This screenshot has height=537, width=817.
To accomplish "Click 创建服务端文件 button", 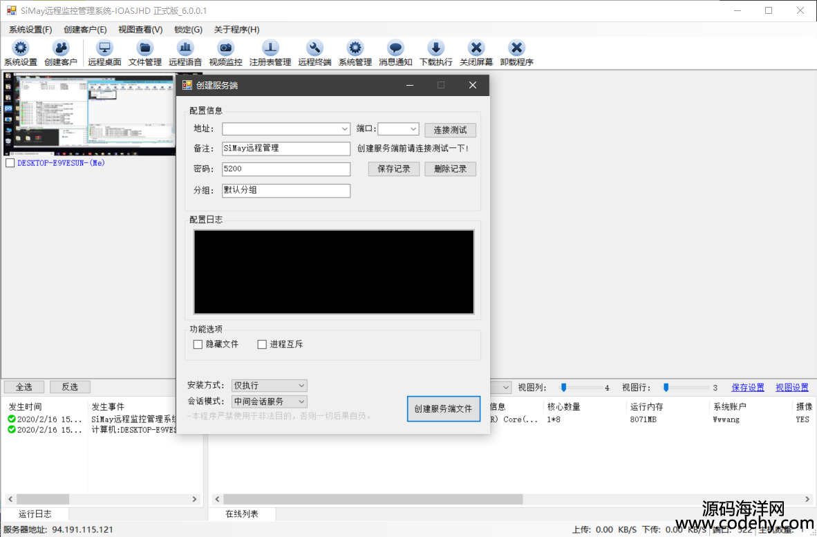I will pos(444,409).
